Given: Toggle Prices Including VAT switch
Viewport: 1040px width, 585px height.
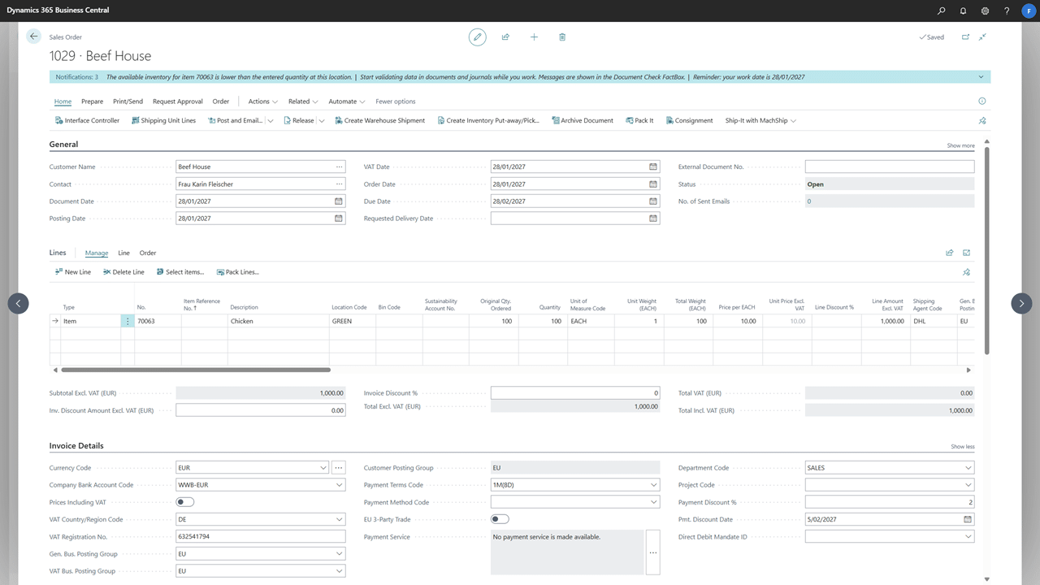Looking at the screenshot, I should point(185,502).
